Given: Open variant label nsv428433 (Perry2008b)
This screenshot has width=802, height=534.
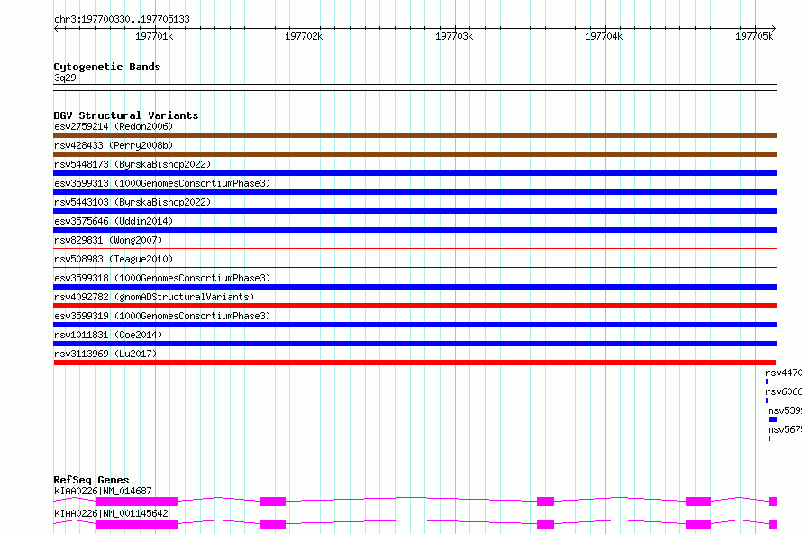Looking at the screenshot, I should [x=114, y=145].
